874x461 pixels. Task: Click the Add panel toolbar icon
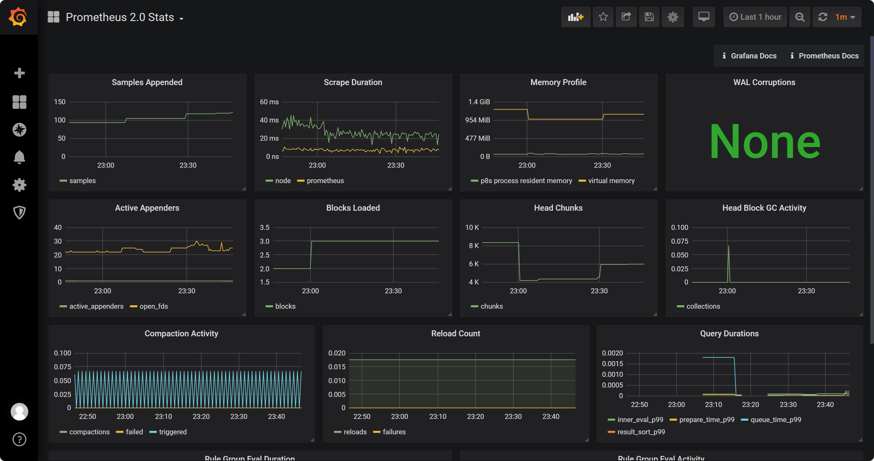pyautogui.click(x=576, y=17)
